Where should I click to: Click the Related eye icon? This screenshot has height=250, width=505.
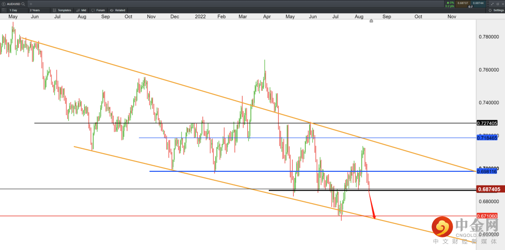112,10
